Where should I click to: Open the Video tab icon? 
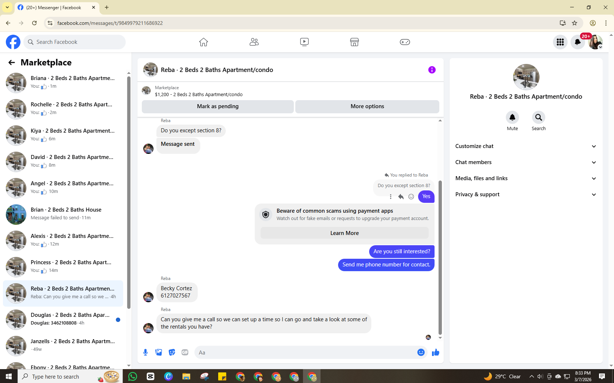304,42
